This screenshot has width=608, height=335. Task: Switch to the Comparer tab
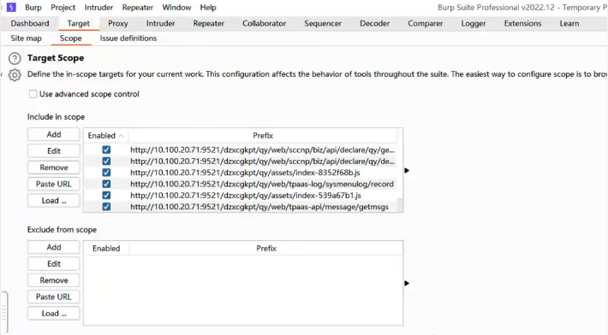coord(425,24)
